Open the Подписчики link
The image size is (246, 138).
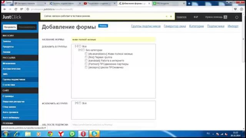pos(216,26)
